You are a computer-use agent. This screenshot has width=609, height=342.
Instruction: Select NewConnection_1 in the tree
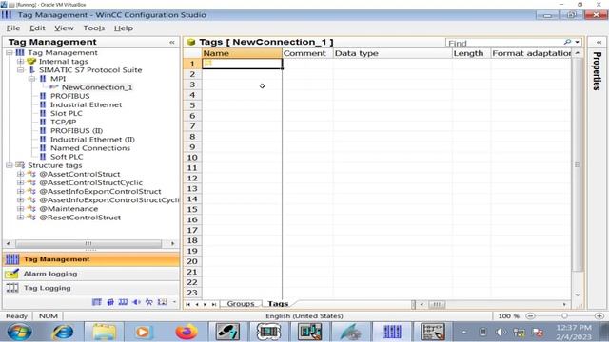[x=97, y=87]
